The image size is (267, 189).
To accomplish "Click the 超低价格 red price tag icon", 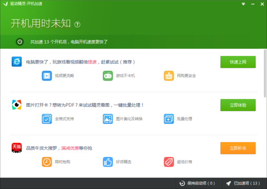I will pos(169,161).
